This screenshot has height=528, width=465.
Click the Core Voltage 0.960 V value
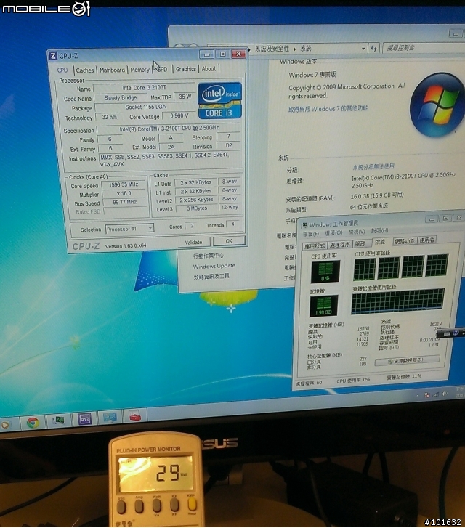[179, 115]
